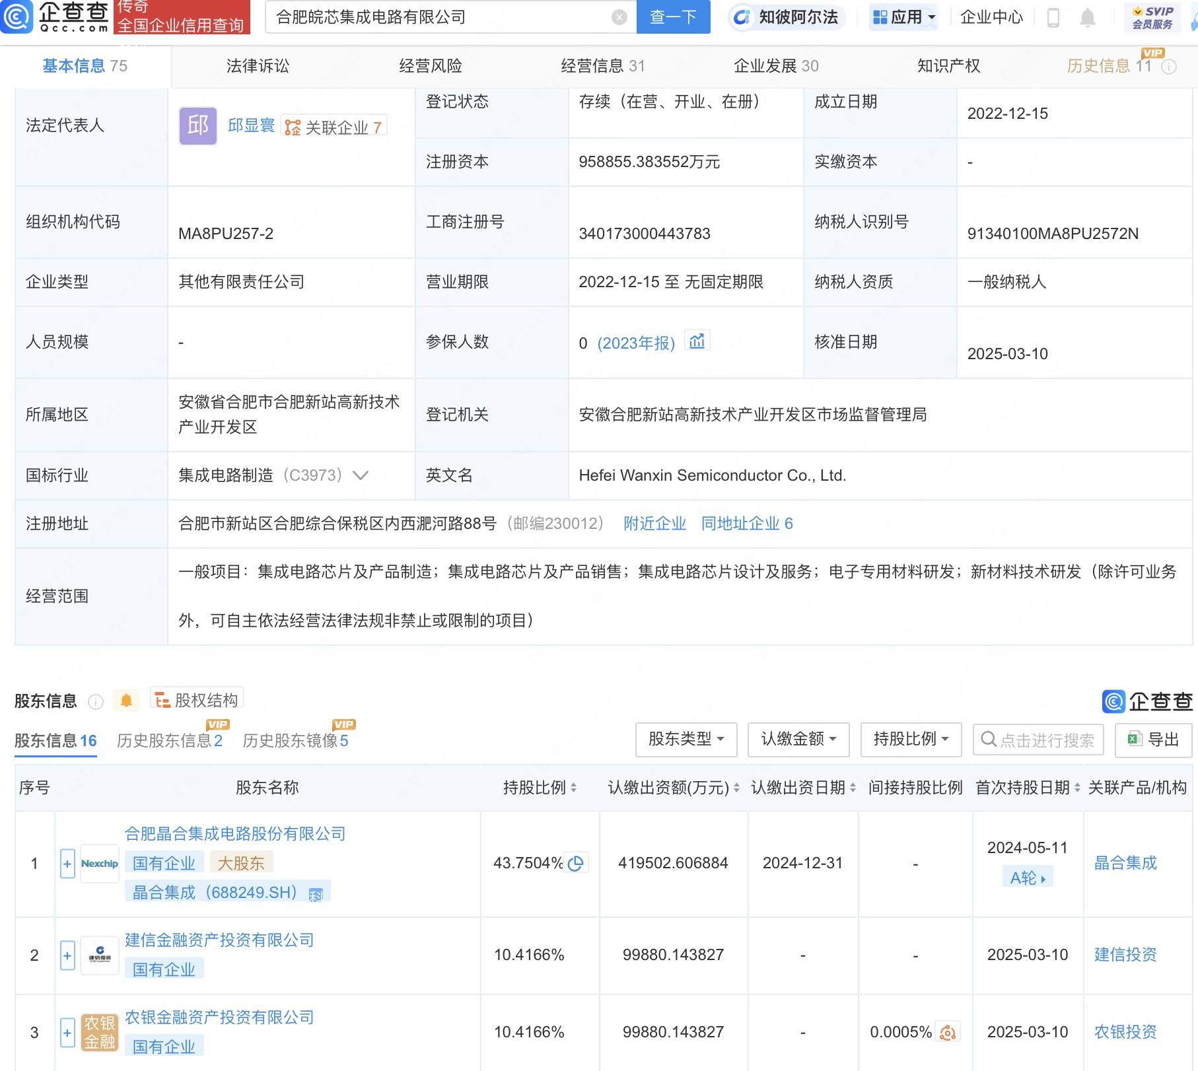Open 晶合集成 related product link

1125,863
